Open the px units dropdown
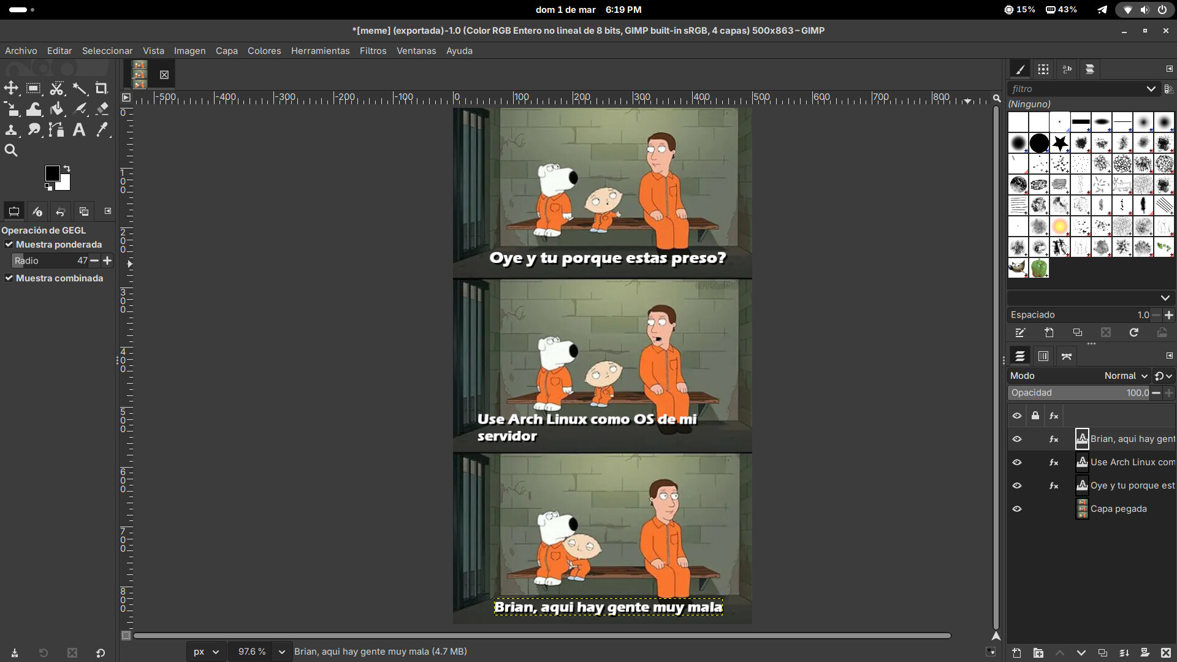 pos(206,652)
